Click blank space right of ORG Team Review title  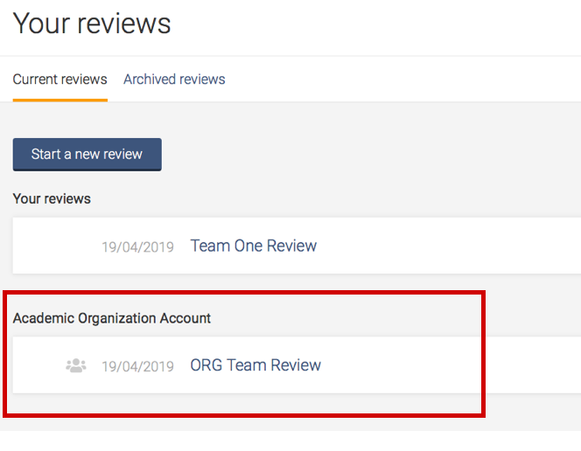400,365
